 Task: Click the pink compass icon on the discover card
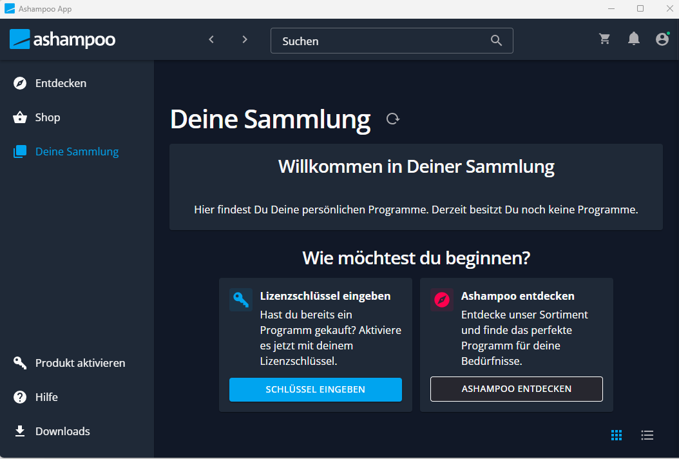pos(442,300)
